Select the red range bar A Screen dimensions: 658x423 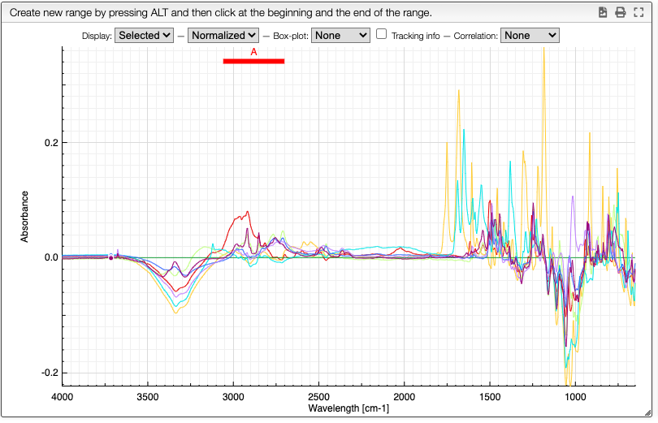[x=253, y=61]
